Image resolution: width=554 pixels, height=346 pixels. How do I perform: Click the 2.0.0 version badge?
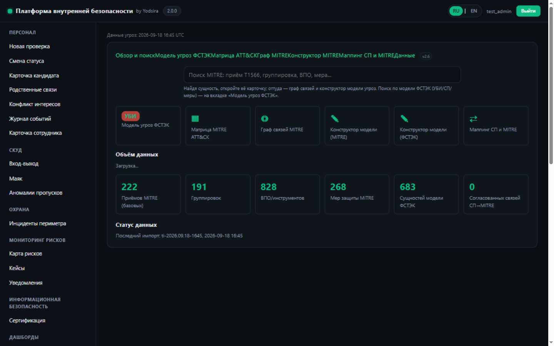pos(172,11)
